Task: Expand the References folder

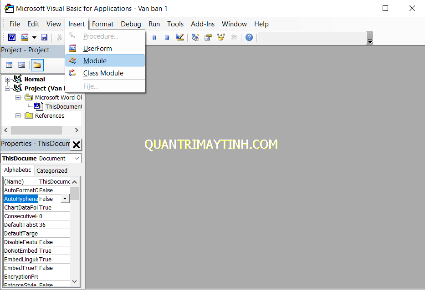Action: pyautogui.click(x=18, y=116)
